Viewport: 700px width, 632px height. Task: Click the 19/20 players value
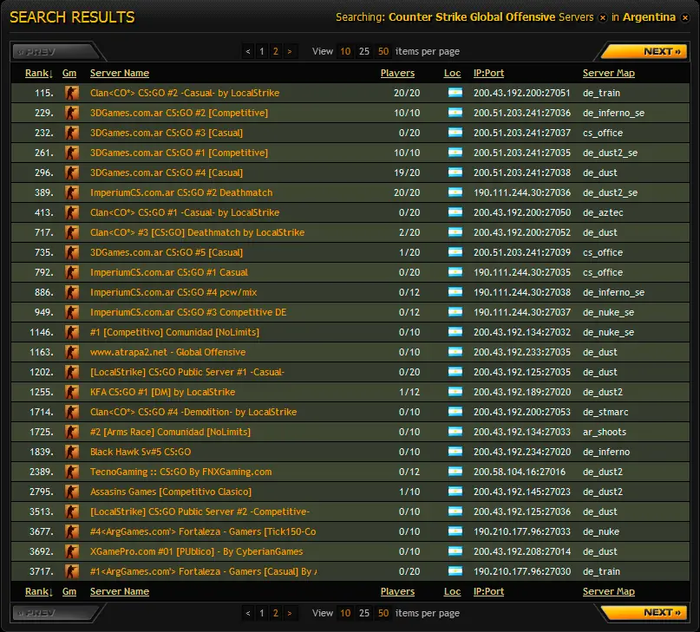[407, 173]
